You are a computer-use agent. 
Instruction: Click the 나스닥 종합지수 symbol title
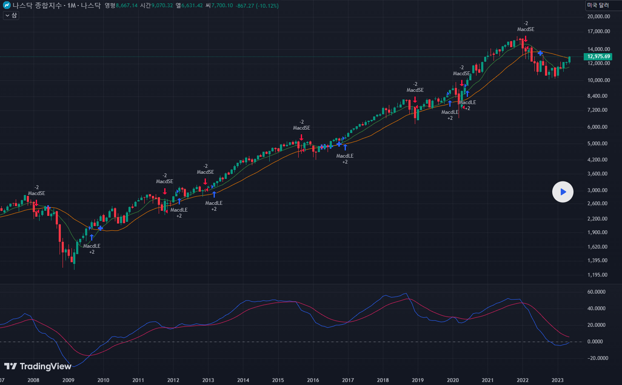[x=37, y=6]
